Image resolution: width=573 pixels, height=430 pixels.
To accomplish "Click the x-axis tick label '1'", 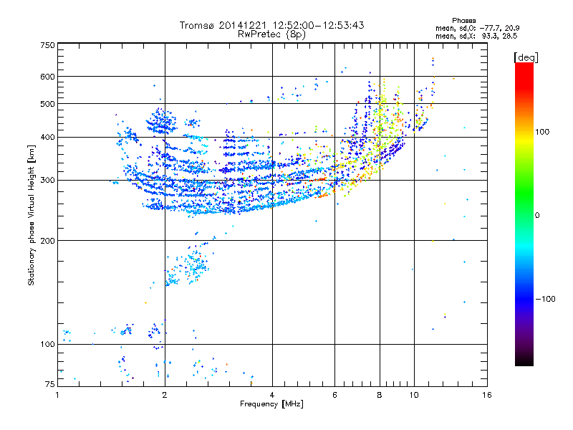I will point(58,395).
